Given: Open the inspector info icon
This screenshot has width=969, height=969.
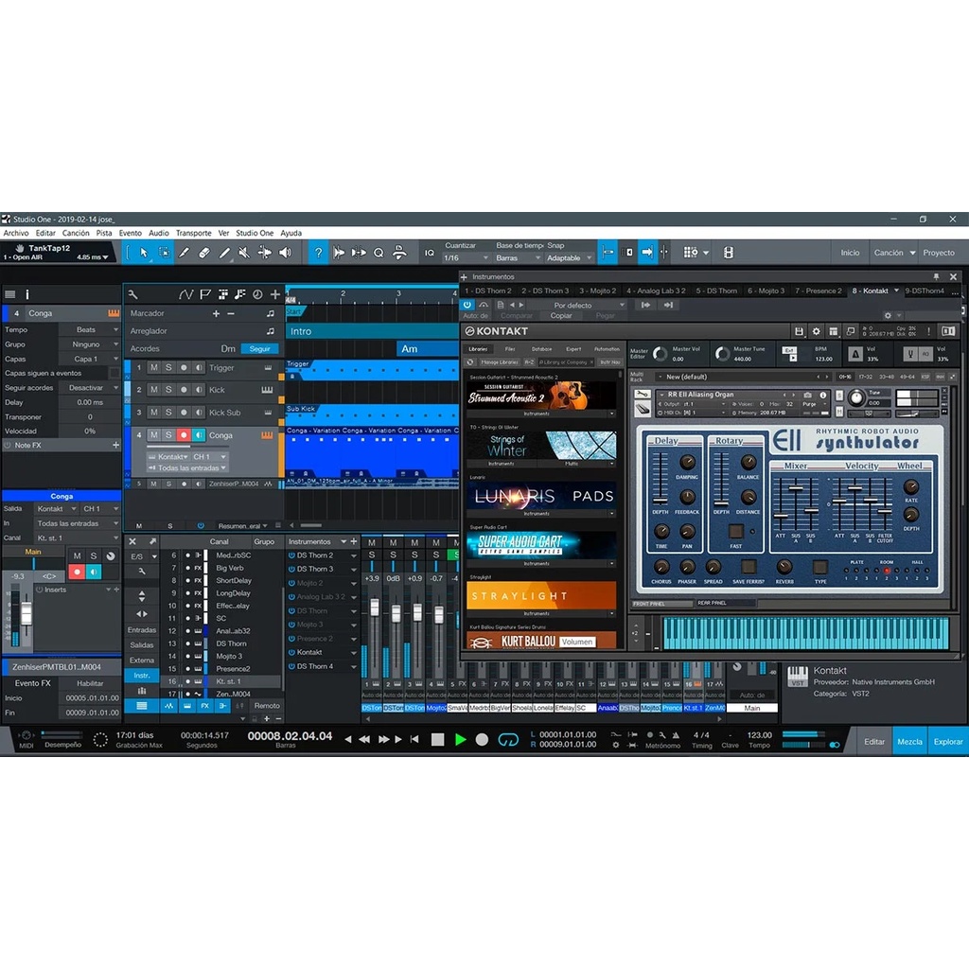Looking at the screenshot, I should (27, 295).
